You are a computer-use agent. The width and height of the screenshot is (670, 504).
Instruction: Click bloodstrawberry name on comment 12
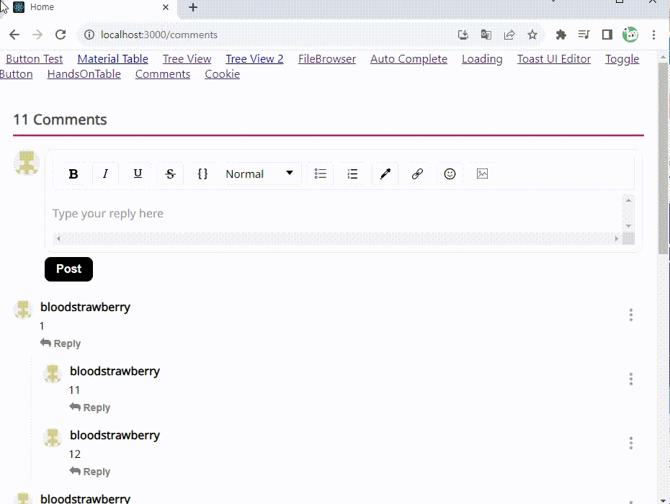click(x=115, y=435)
